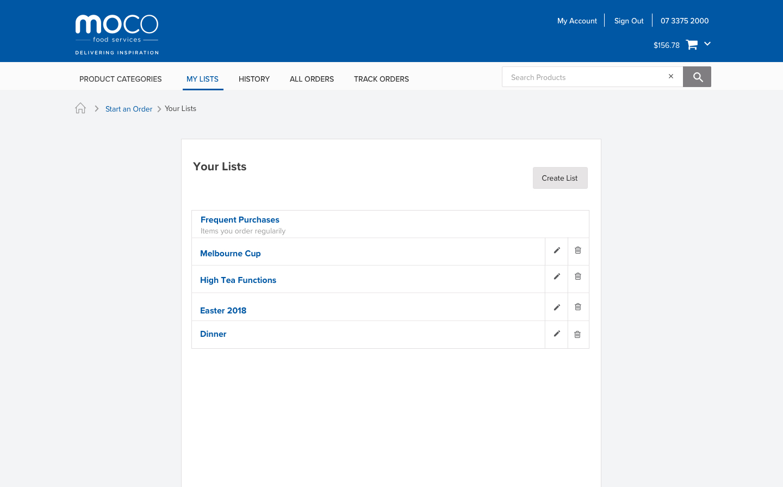Edit the Easter 2018 list

[556, 307]
